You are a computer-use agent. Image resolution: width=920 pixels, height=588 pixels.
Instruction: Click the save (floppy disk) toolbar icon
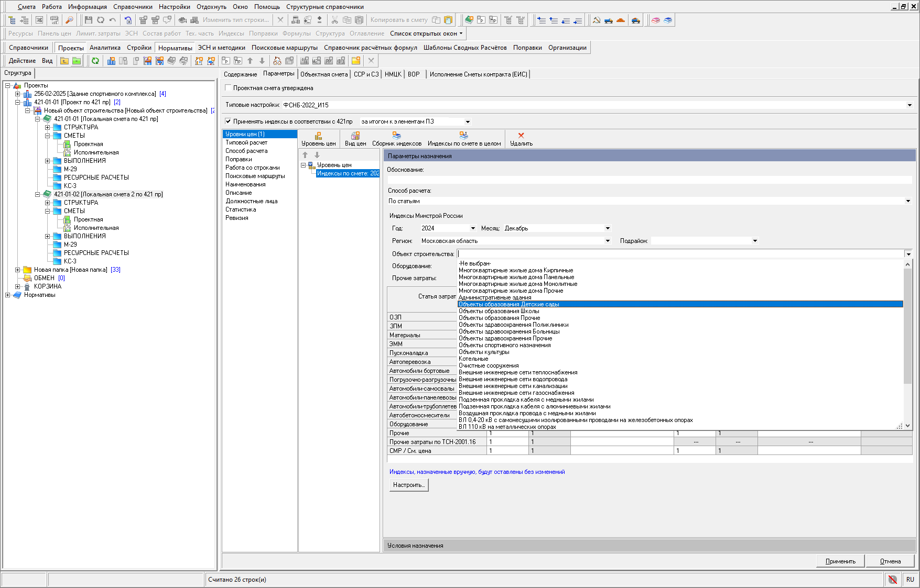pos(88,20)
